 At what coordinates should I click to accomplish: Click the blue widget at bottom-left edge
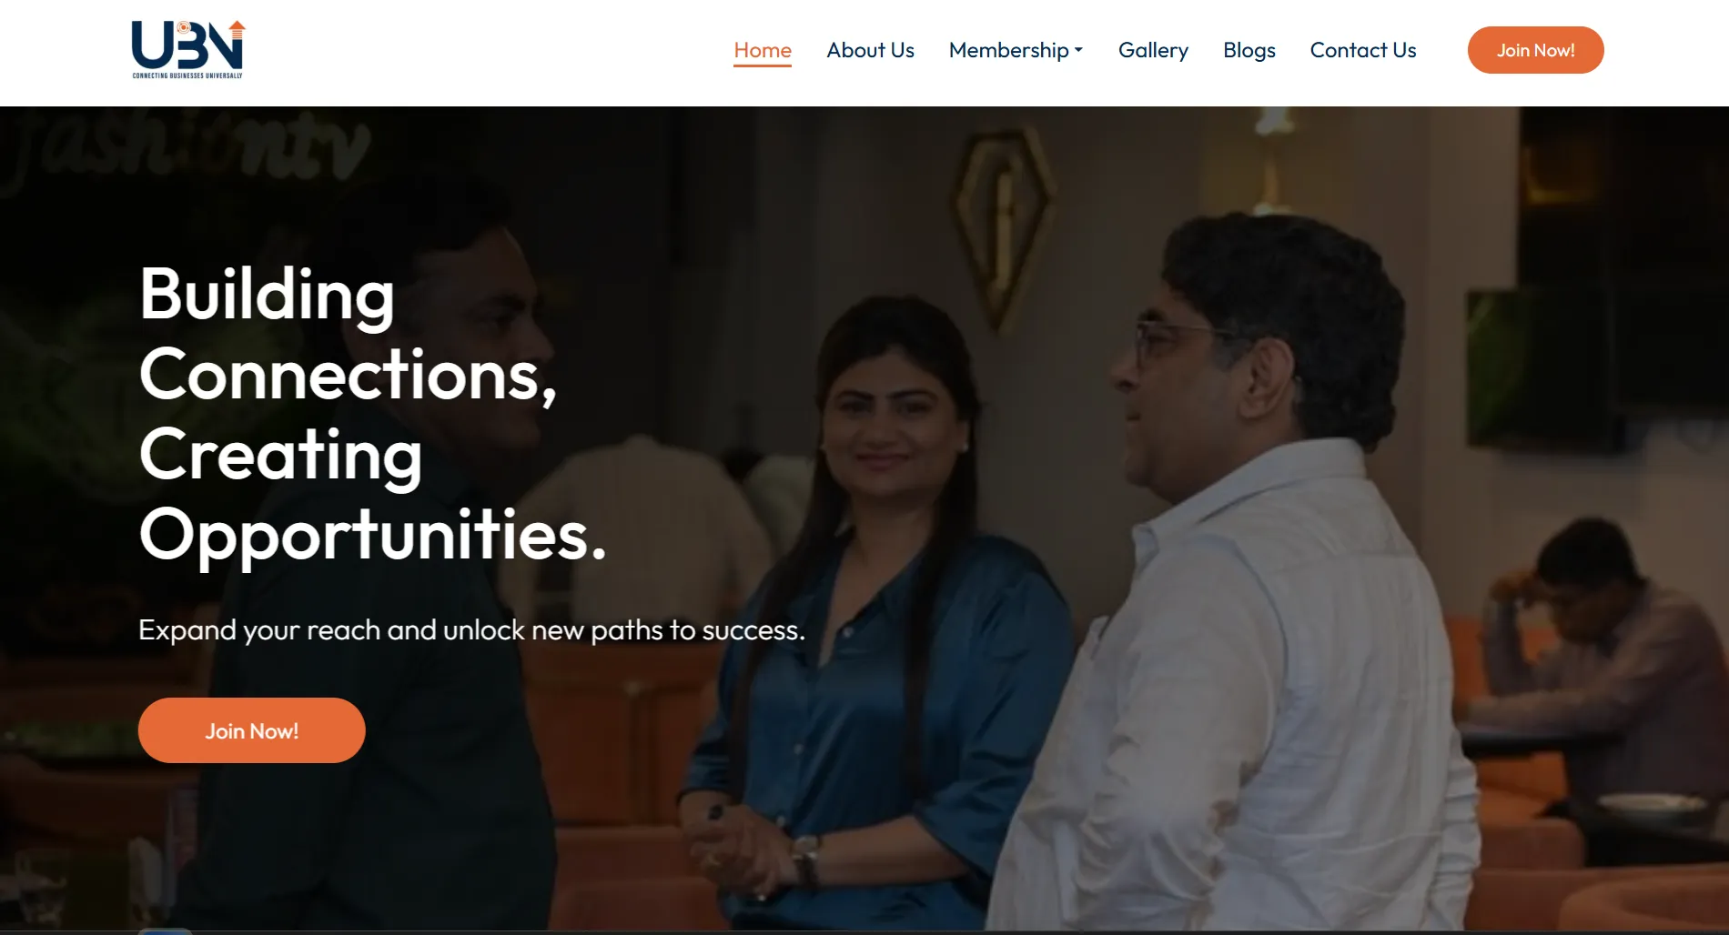click(165, 930)
